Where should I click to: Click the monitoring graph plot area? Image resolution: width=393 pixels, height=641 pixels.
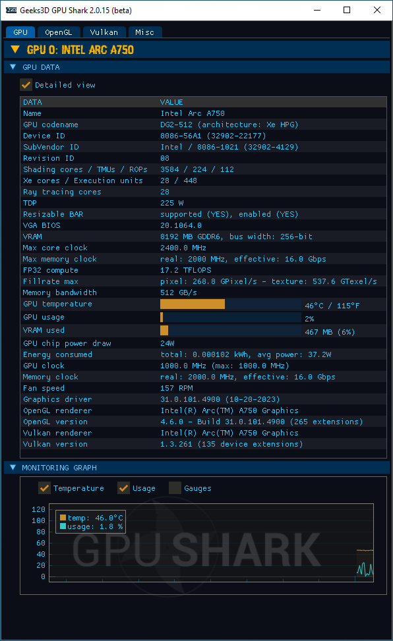211,543
